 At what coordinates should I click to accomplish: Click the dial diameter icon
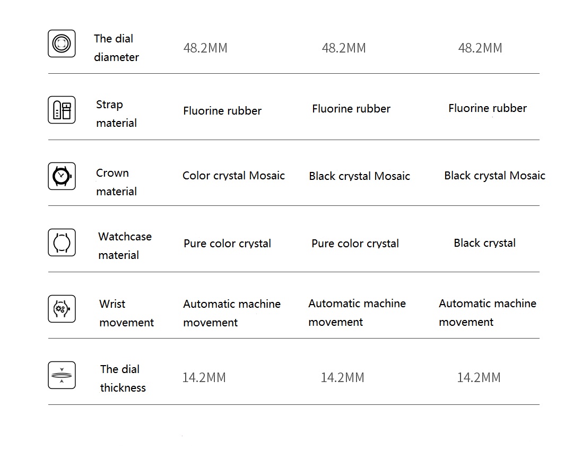tap(62, 44)
